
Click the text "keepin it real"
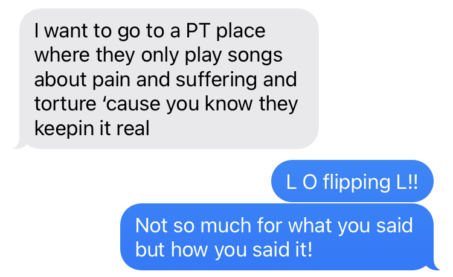[92, 129]
